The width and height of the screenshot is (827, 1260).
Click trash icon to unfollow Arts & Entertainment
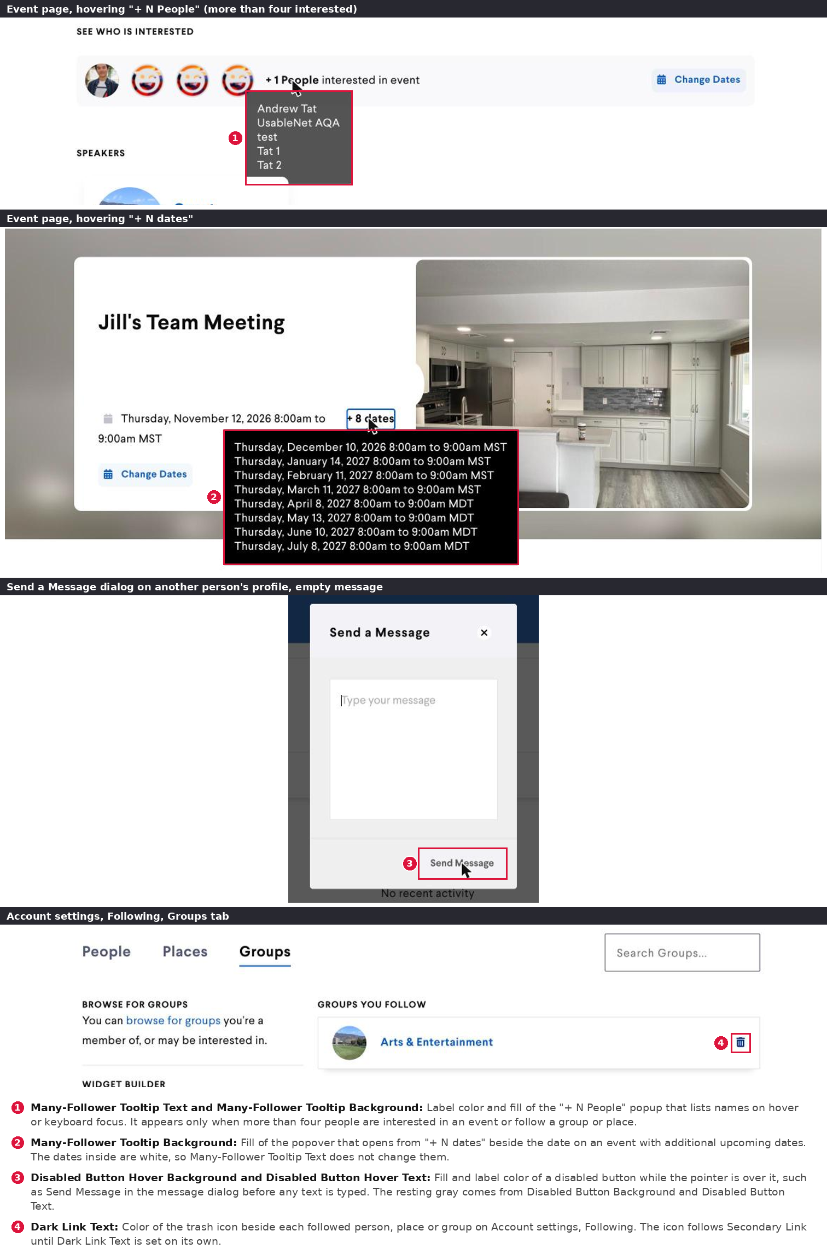tap(741, 1043)
